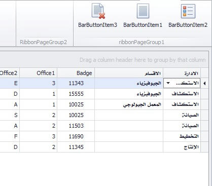Viewport: 212px width, 186px height.
Task: Select Badge 10025 in the Office2 S row
Action: click(76, 115)
